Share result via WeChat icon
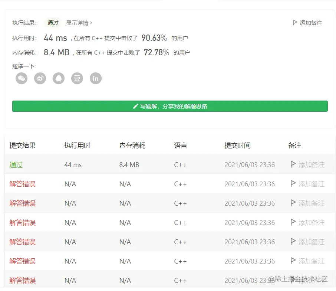The width and height of the screenshot is (336, 291). tap(22, 78)
